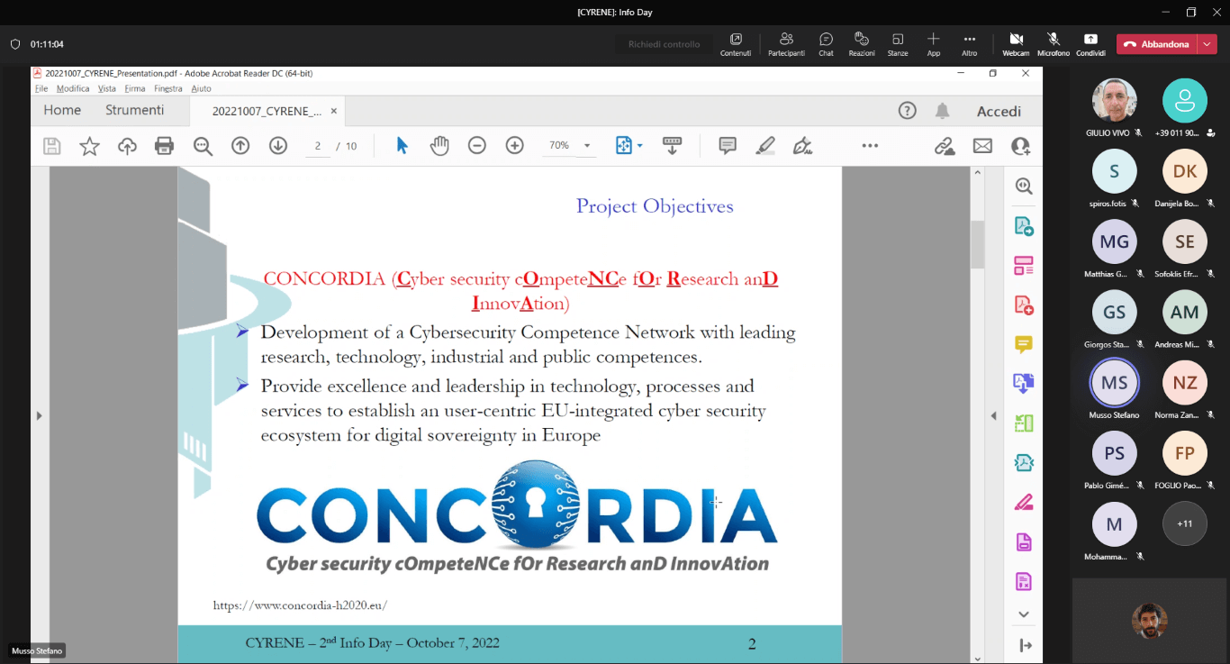
Task: Open the find text magnifier
Action: click(x=203, y=146)
